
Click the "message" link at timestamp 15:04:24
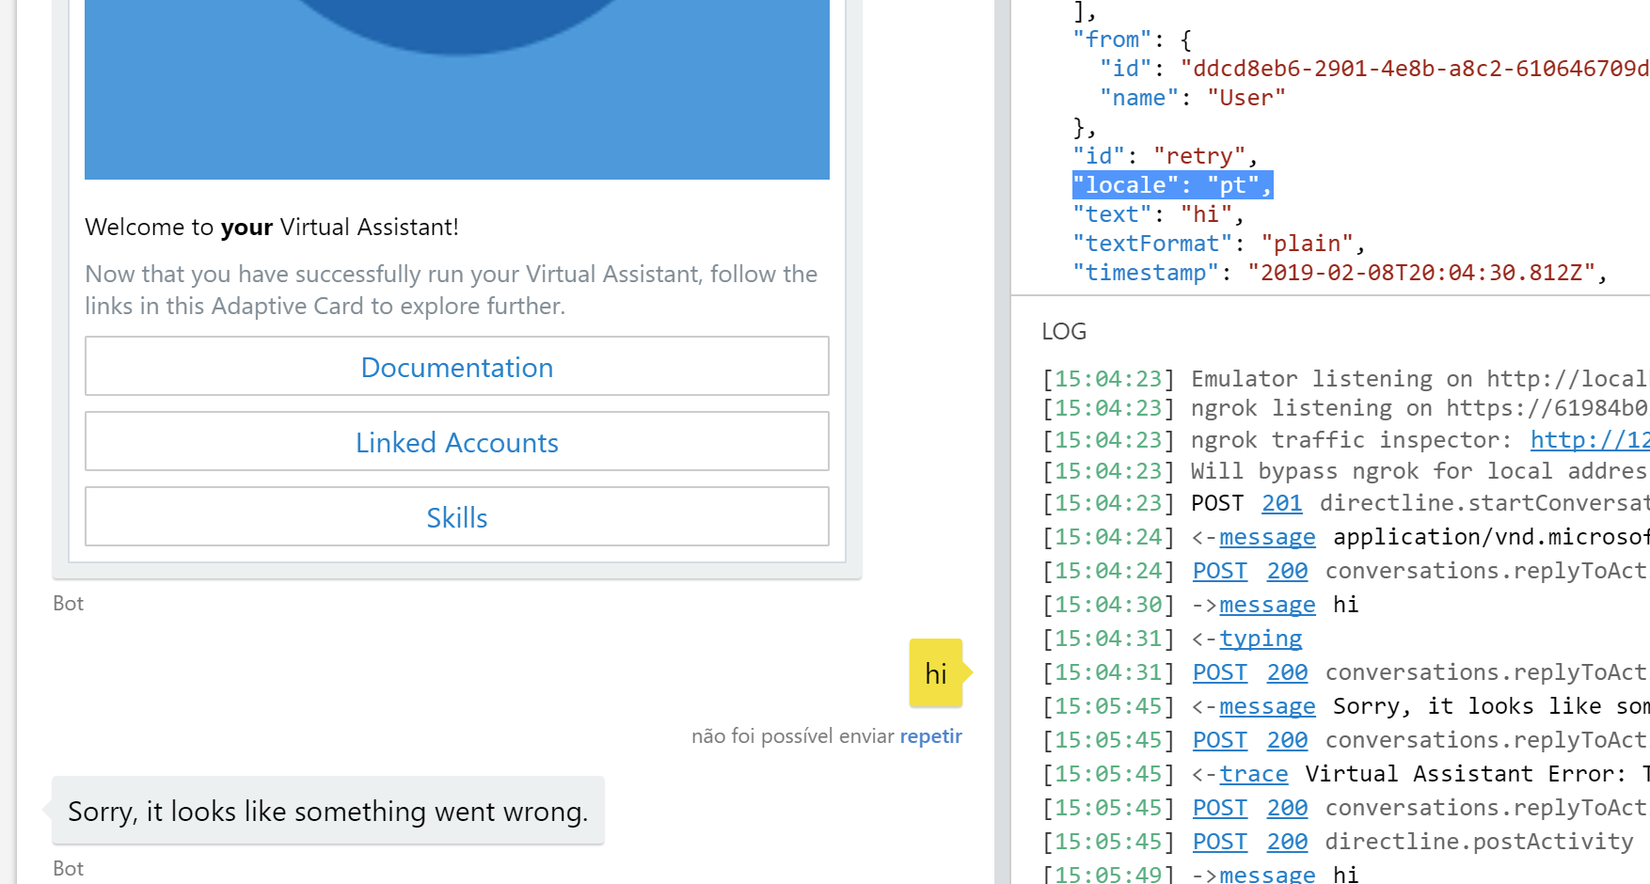tap(1267, 536)
